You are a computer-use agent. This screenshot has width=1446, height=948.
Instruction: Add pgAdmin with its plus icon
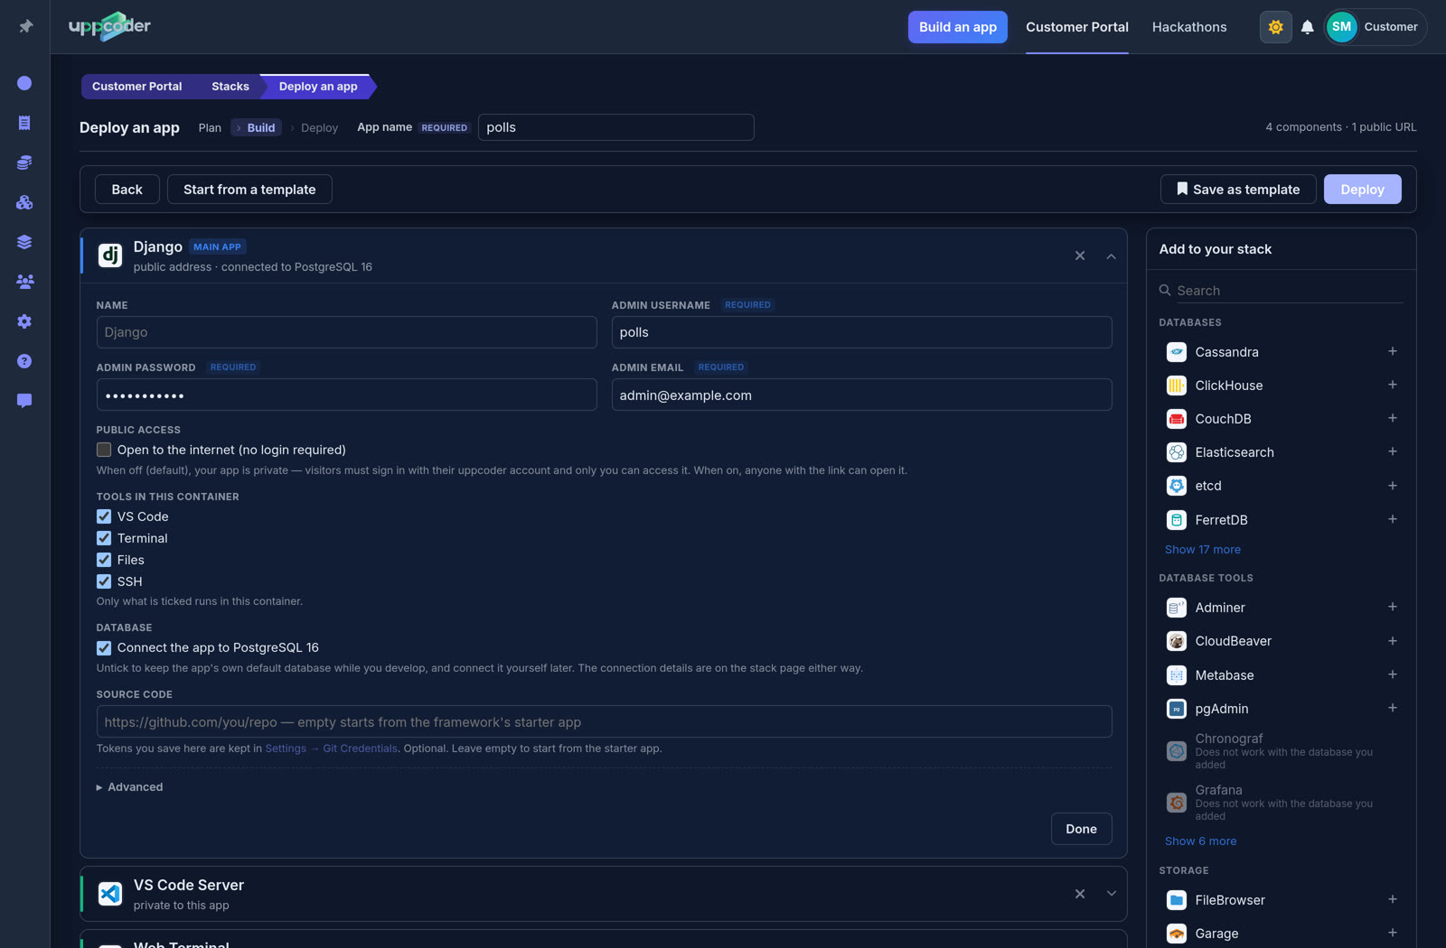[x=1392, y=708]
